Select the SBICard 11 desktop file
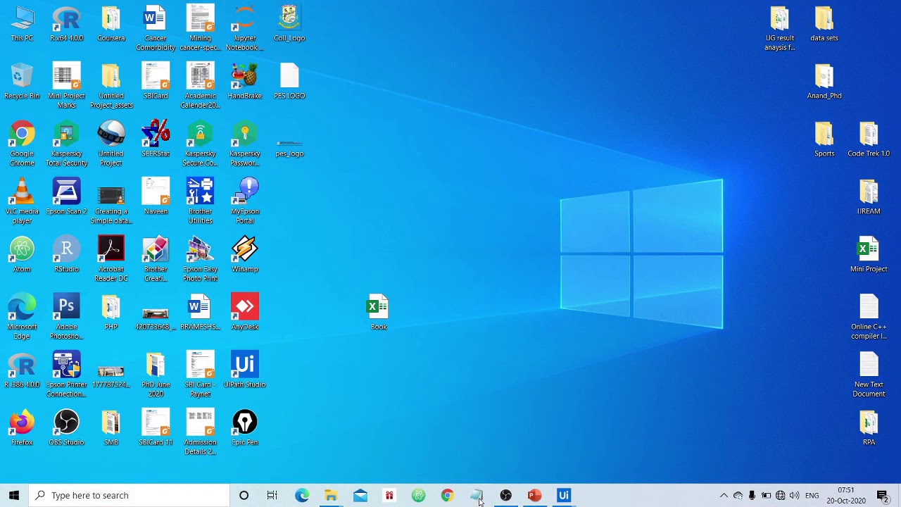901x507 pixels. click(x=156, y=429)
